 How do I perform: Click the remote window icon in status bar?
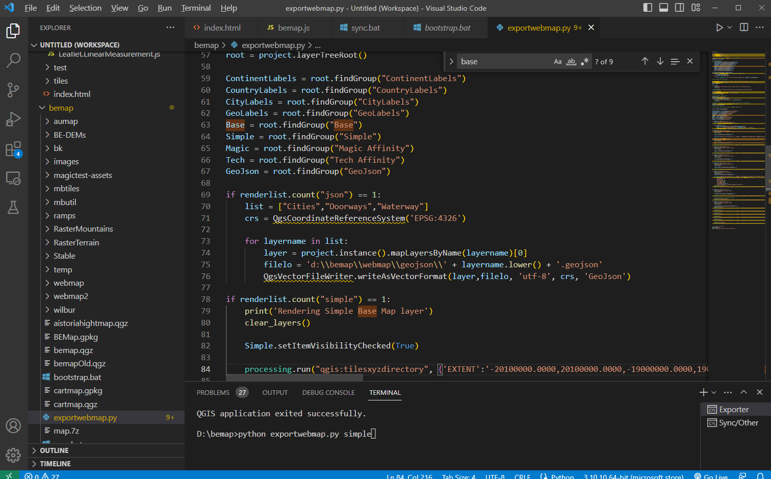pos(9,475)
